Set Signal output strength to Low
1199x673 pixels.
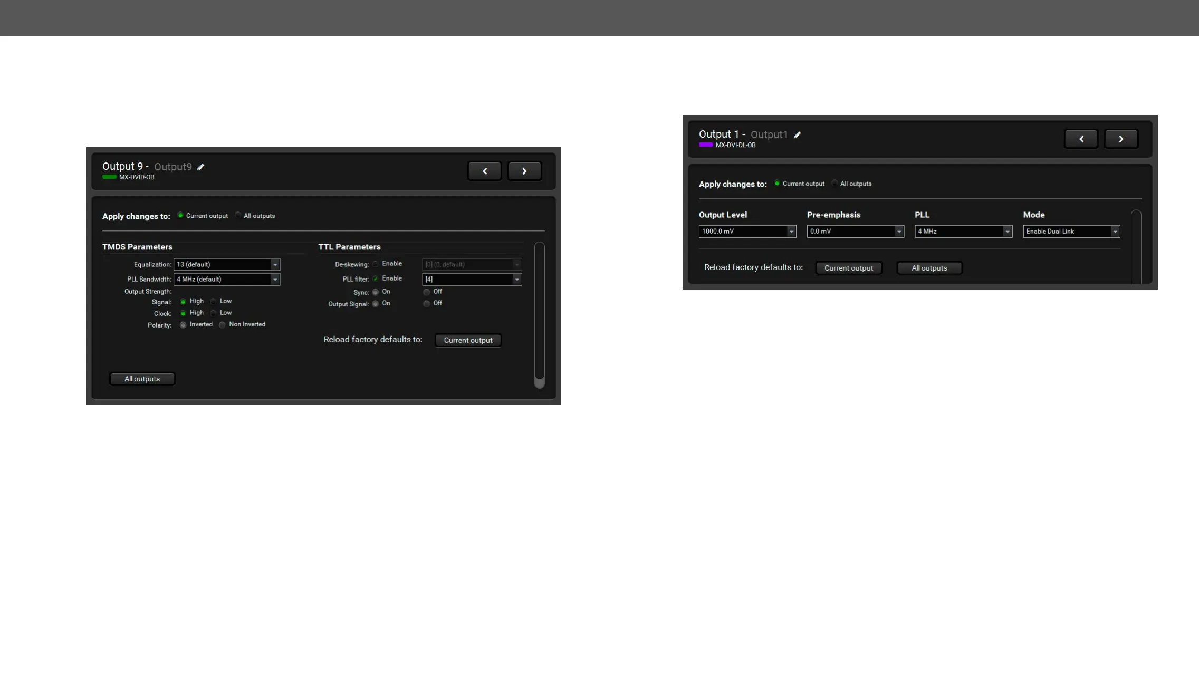coord(214,302)
